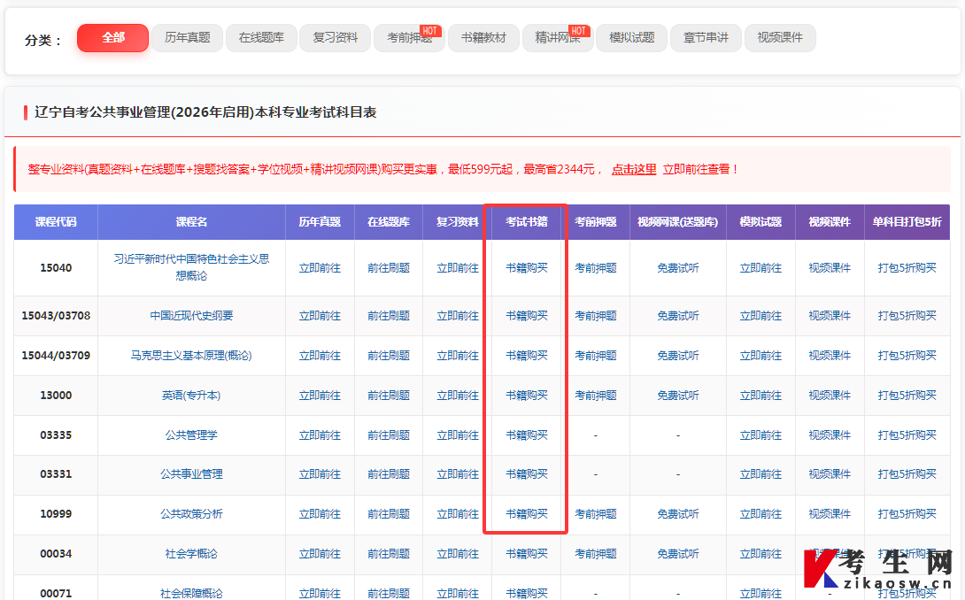The width and height of the screenshot is (965, 600).
Task: Click course code 15043/03708 cell
Action: (56, 316)
